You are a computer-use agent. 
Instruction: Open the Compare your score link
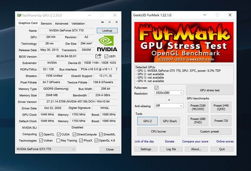tap(195, 142)
